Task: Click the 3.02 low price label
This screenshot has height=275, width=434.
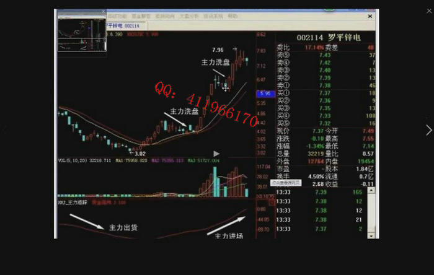Action: (140, 154)
